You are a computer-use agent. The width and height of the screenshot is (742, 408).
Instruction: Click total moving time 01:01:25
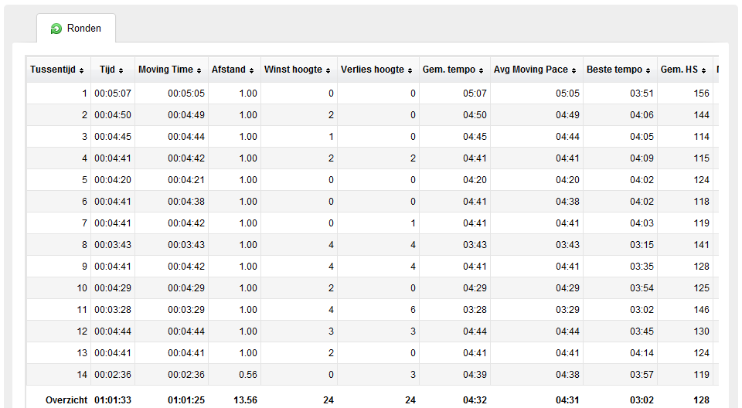tap(186, 400)
